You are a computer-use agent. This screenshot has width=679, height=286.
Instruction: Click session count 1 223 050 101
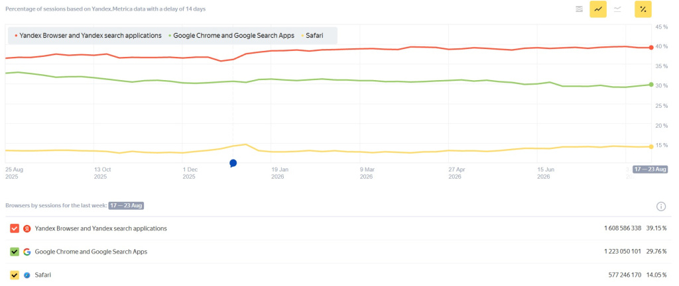[623, 252]
